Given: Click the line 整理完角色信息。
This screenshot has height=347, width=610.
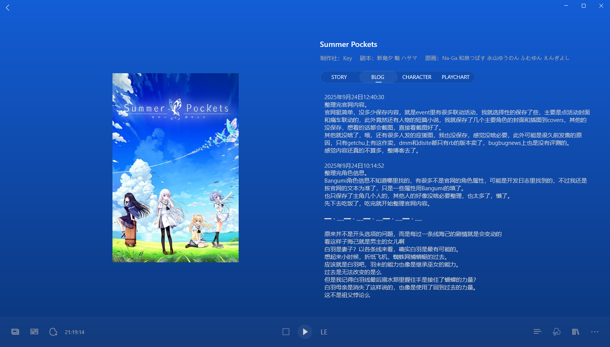Looking at the screenshot, I should coord(346,173).
